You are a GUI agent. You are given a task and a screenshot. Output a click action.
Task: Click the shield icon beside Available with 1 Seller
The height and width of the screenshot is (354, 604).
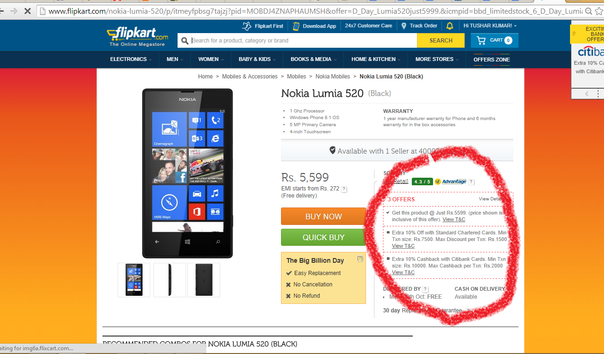(332, 150)
